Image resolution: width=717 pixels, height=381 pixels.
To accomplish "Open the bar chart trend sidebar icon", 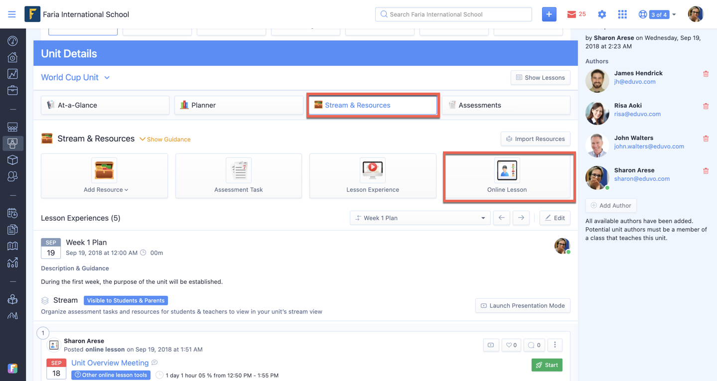I will (12, 262).
